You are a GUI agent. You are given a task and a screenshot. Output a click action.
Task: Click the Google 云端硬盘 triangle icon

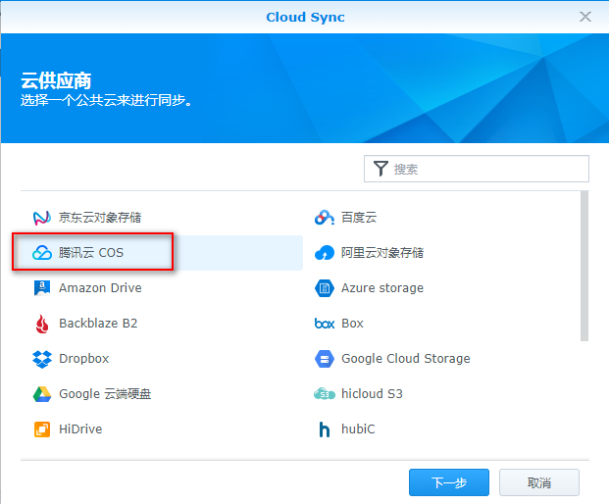[x=41, y=394]
